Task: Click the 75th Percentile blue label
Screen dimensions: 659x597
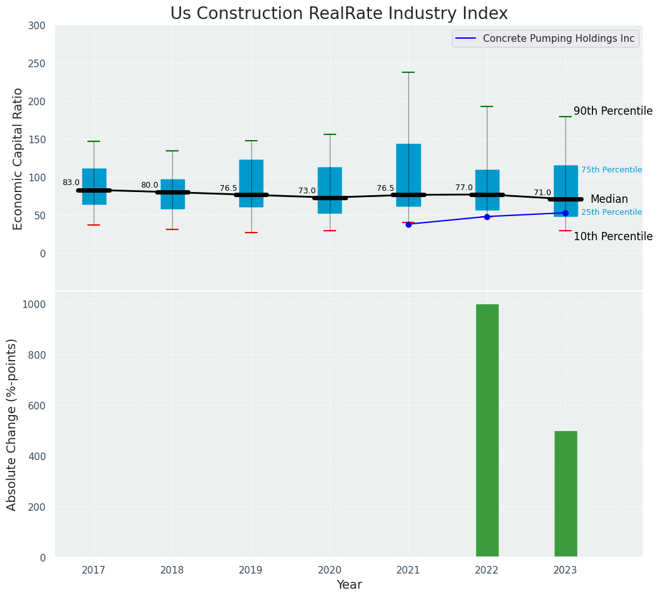Action: coord(612,170)
